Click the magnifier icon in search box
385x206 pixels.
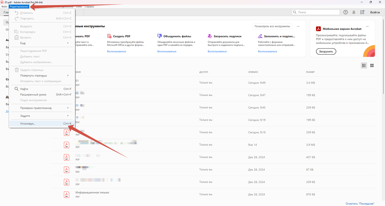click(295, 12)
